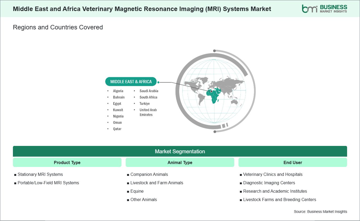Select the MIDDLE EAST & AFRICA label
360x221 pixels.
(131, 82)
